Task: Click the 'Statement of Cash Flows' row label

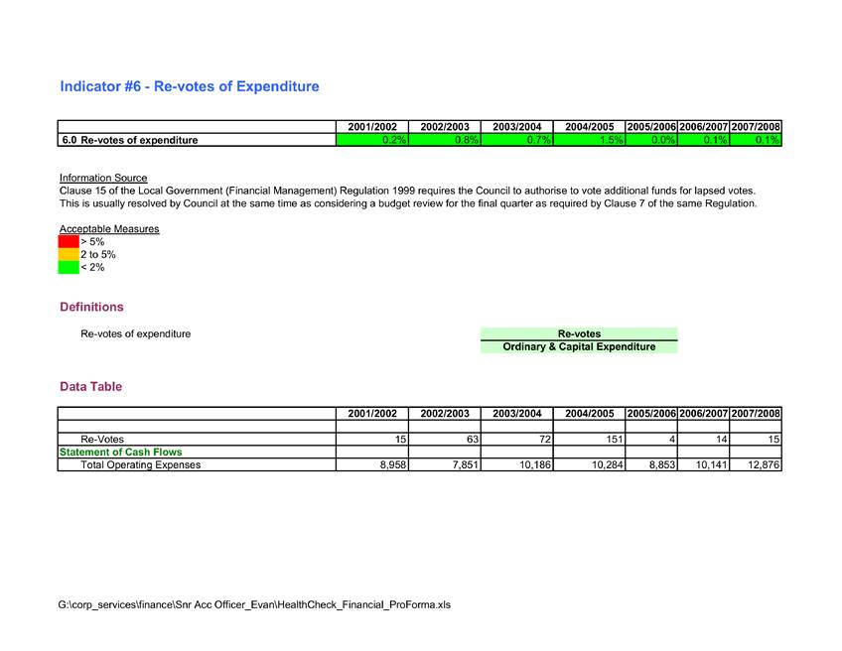Action: pos(121,452)
